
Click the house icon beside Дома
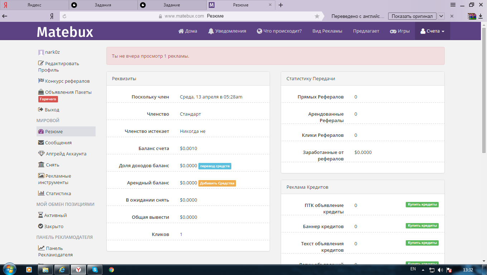pyautogui.click(x=181, y=31)
